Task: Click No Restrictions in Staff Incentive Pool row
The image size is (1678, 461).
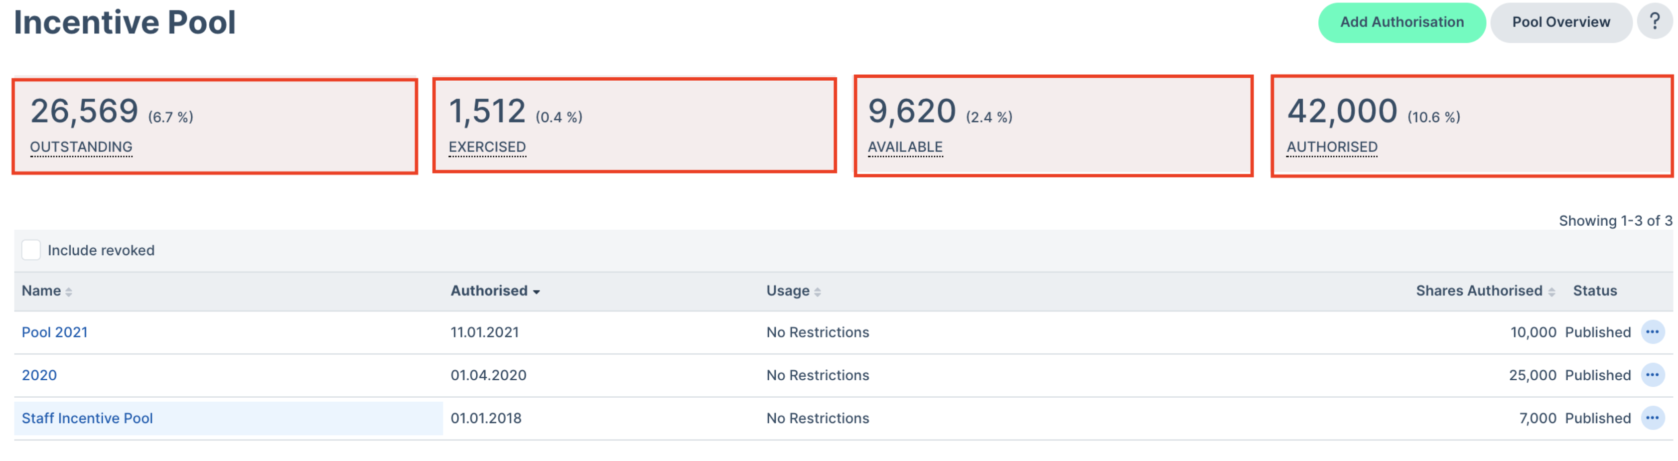Action: [x=818, y=419]
